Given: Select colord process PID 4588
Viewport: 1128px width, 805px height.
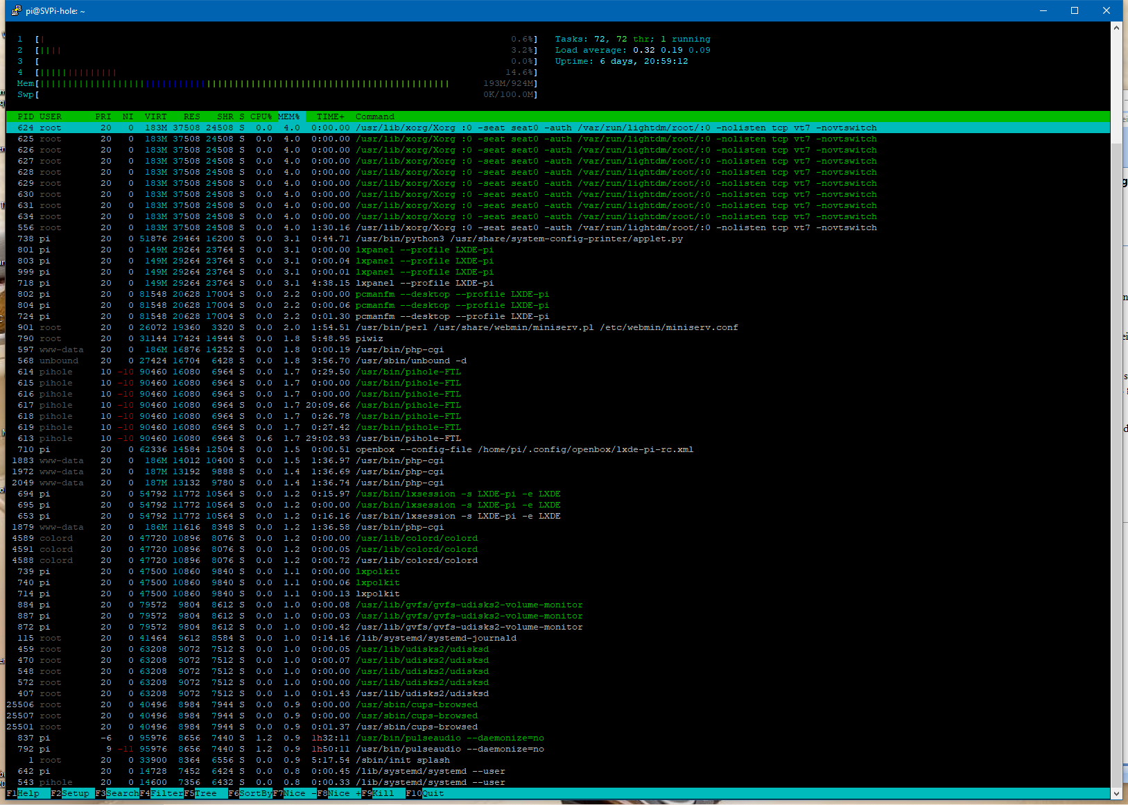Looking at the screenshot, I should point(558,560).
